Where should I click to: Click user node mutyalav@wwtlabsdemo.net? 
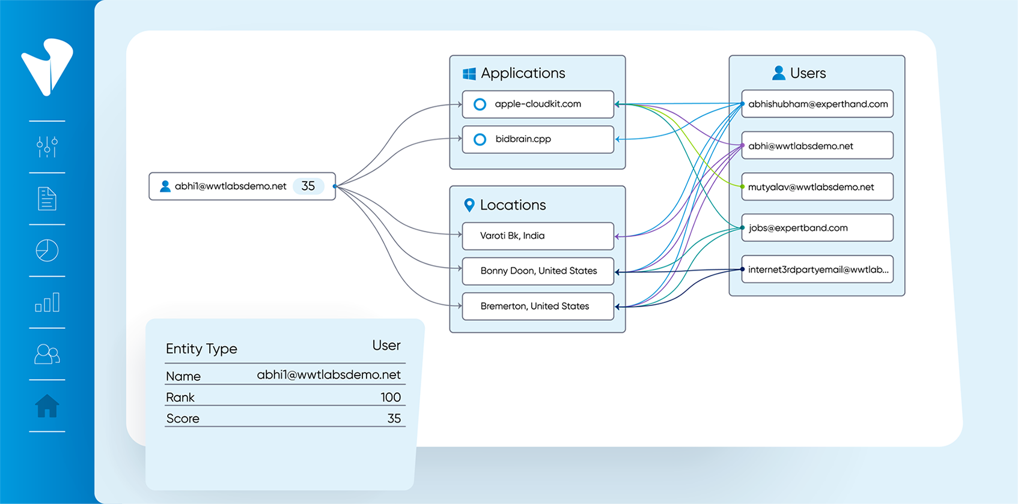(x=817, y=187)
